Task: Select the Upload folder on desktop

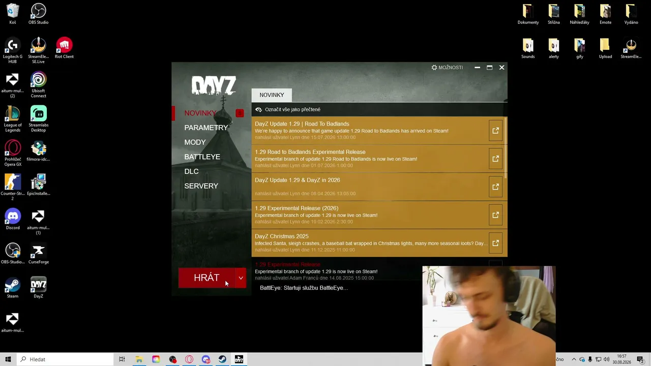Action: [x=605, y=48]
